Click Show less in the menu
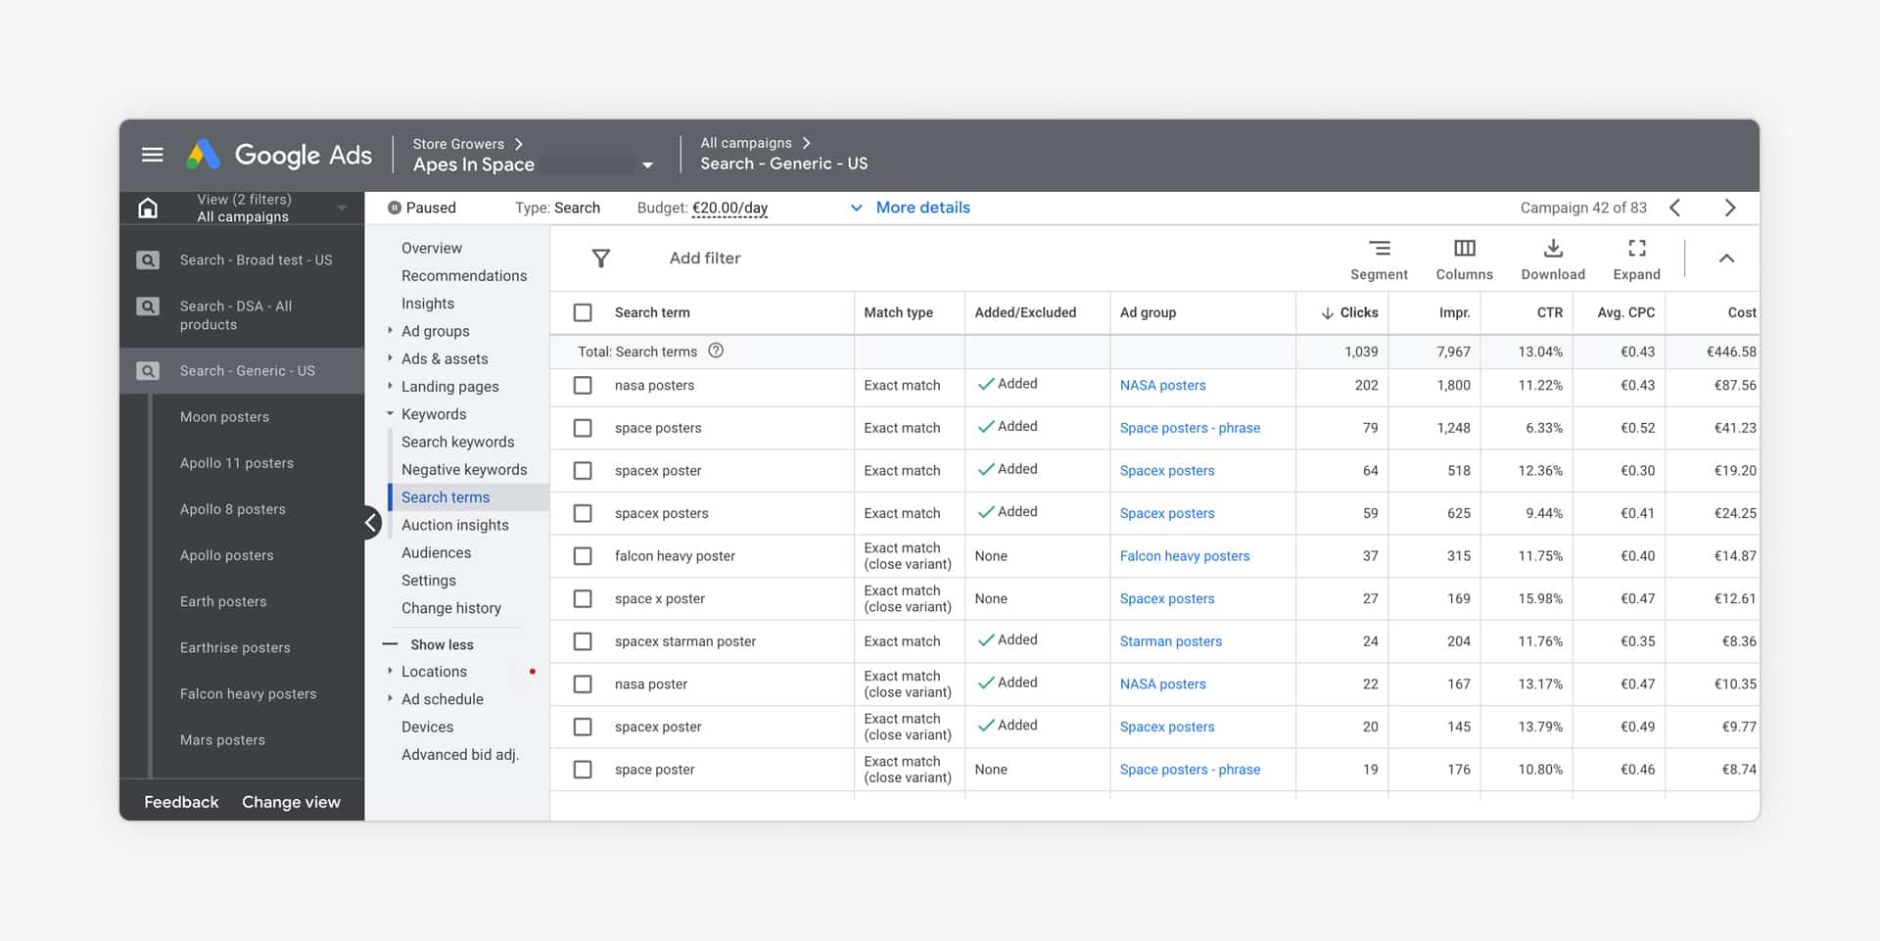This screenshot has height=941, width=1880. click(x=442, y=644)
